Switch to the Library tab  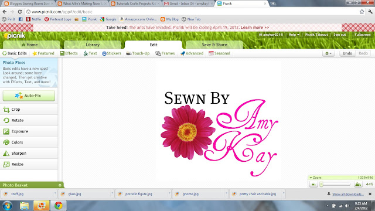pos(93,45)
